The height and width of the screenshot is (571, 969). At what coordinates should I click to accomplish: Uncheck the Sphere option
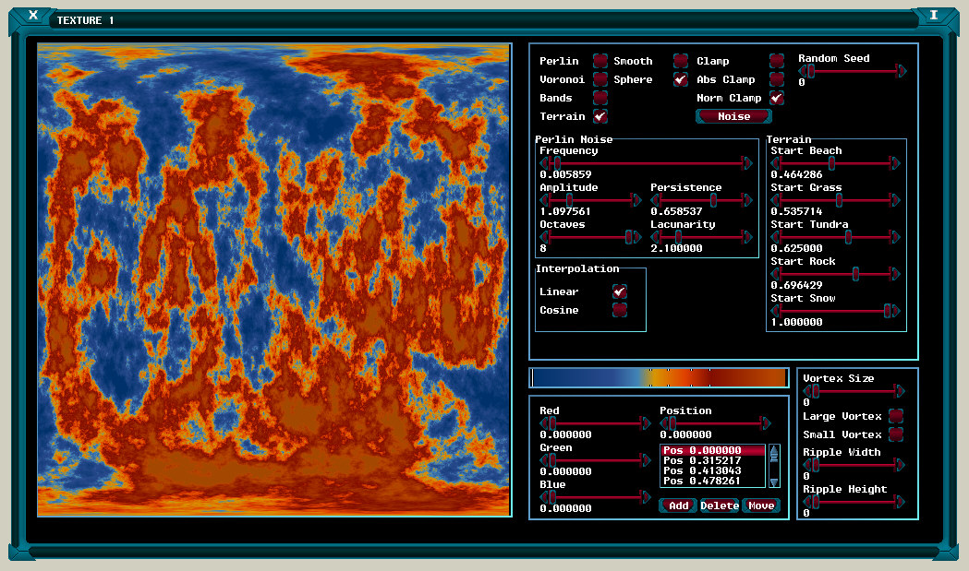(680, 79)
